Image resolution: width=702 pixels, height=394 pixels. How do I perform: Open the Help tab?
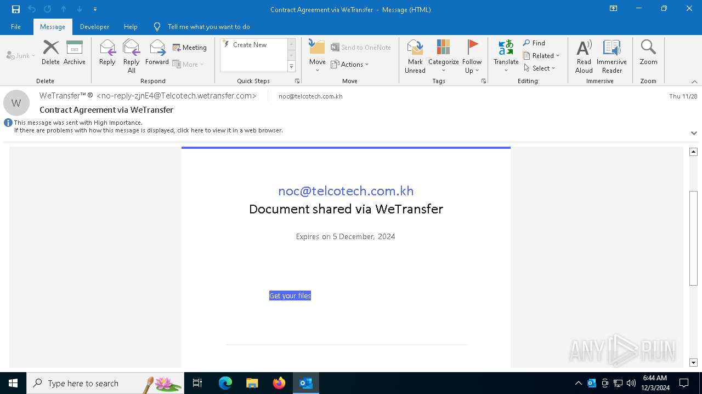pos(131,27)
